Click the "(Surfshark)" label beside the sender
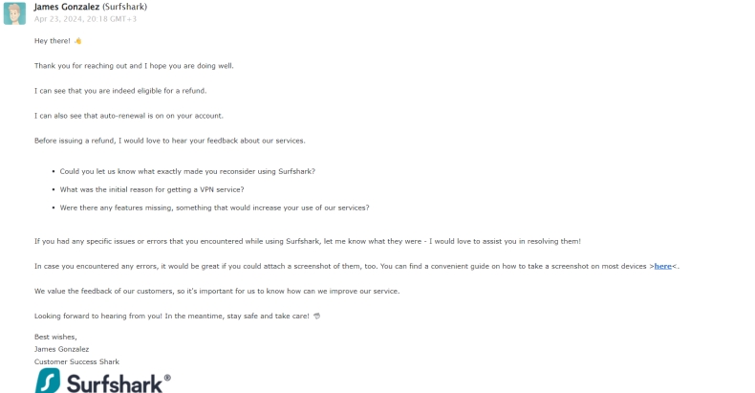This screenshot has height=393, width=755. pos(124,7)
